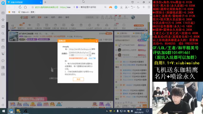Open the 书签 bookmarks bar item

12,12
